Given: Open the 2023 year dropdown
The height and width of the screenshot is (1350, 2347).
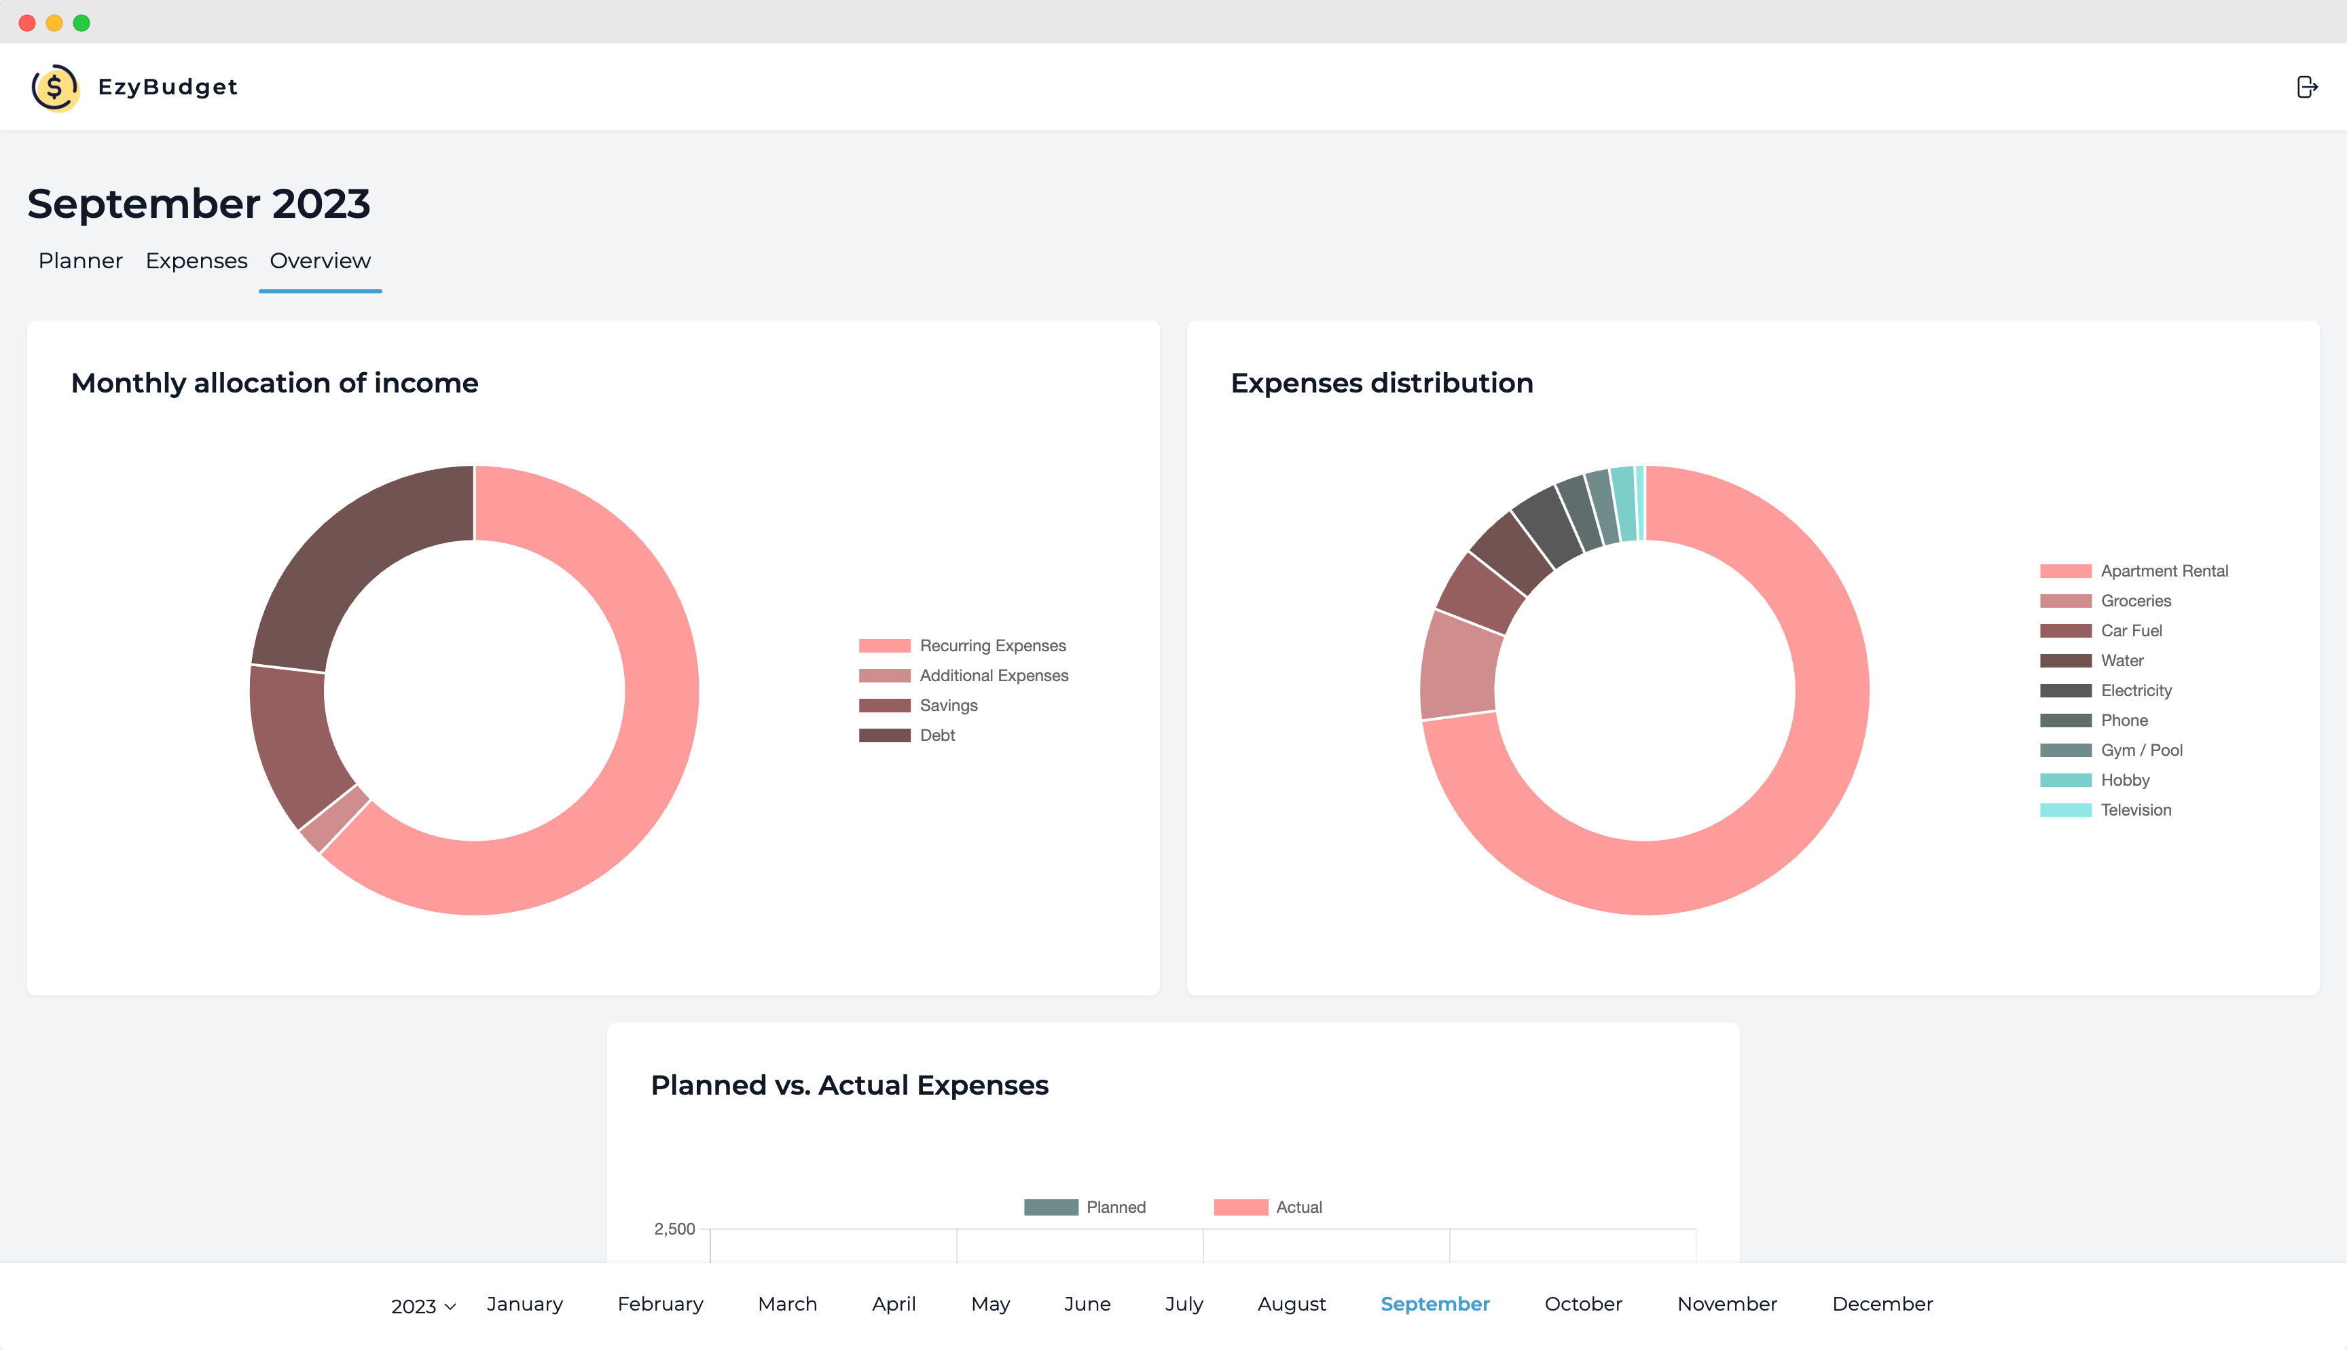Looking at the screenshot, I should click(422, 1305).
